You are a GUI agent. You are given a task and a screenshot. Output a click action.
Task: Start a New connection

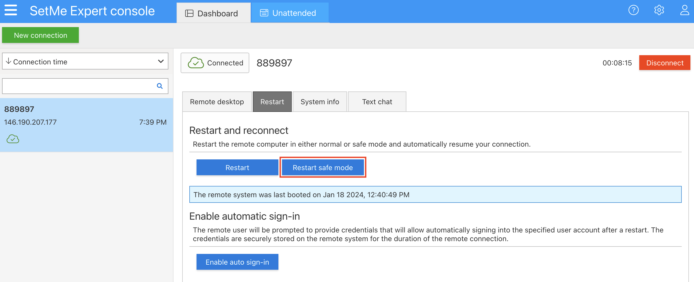[40, 35]
